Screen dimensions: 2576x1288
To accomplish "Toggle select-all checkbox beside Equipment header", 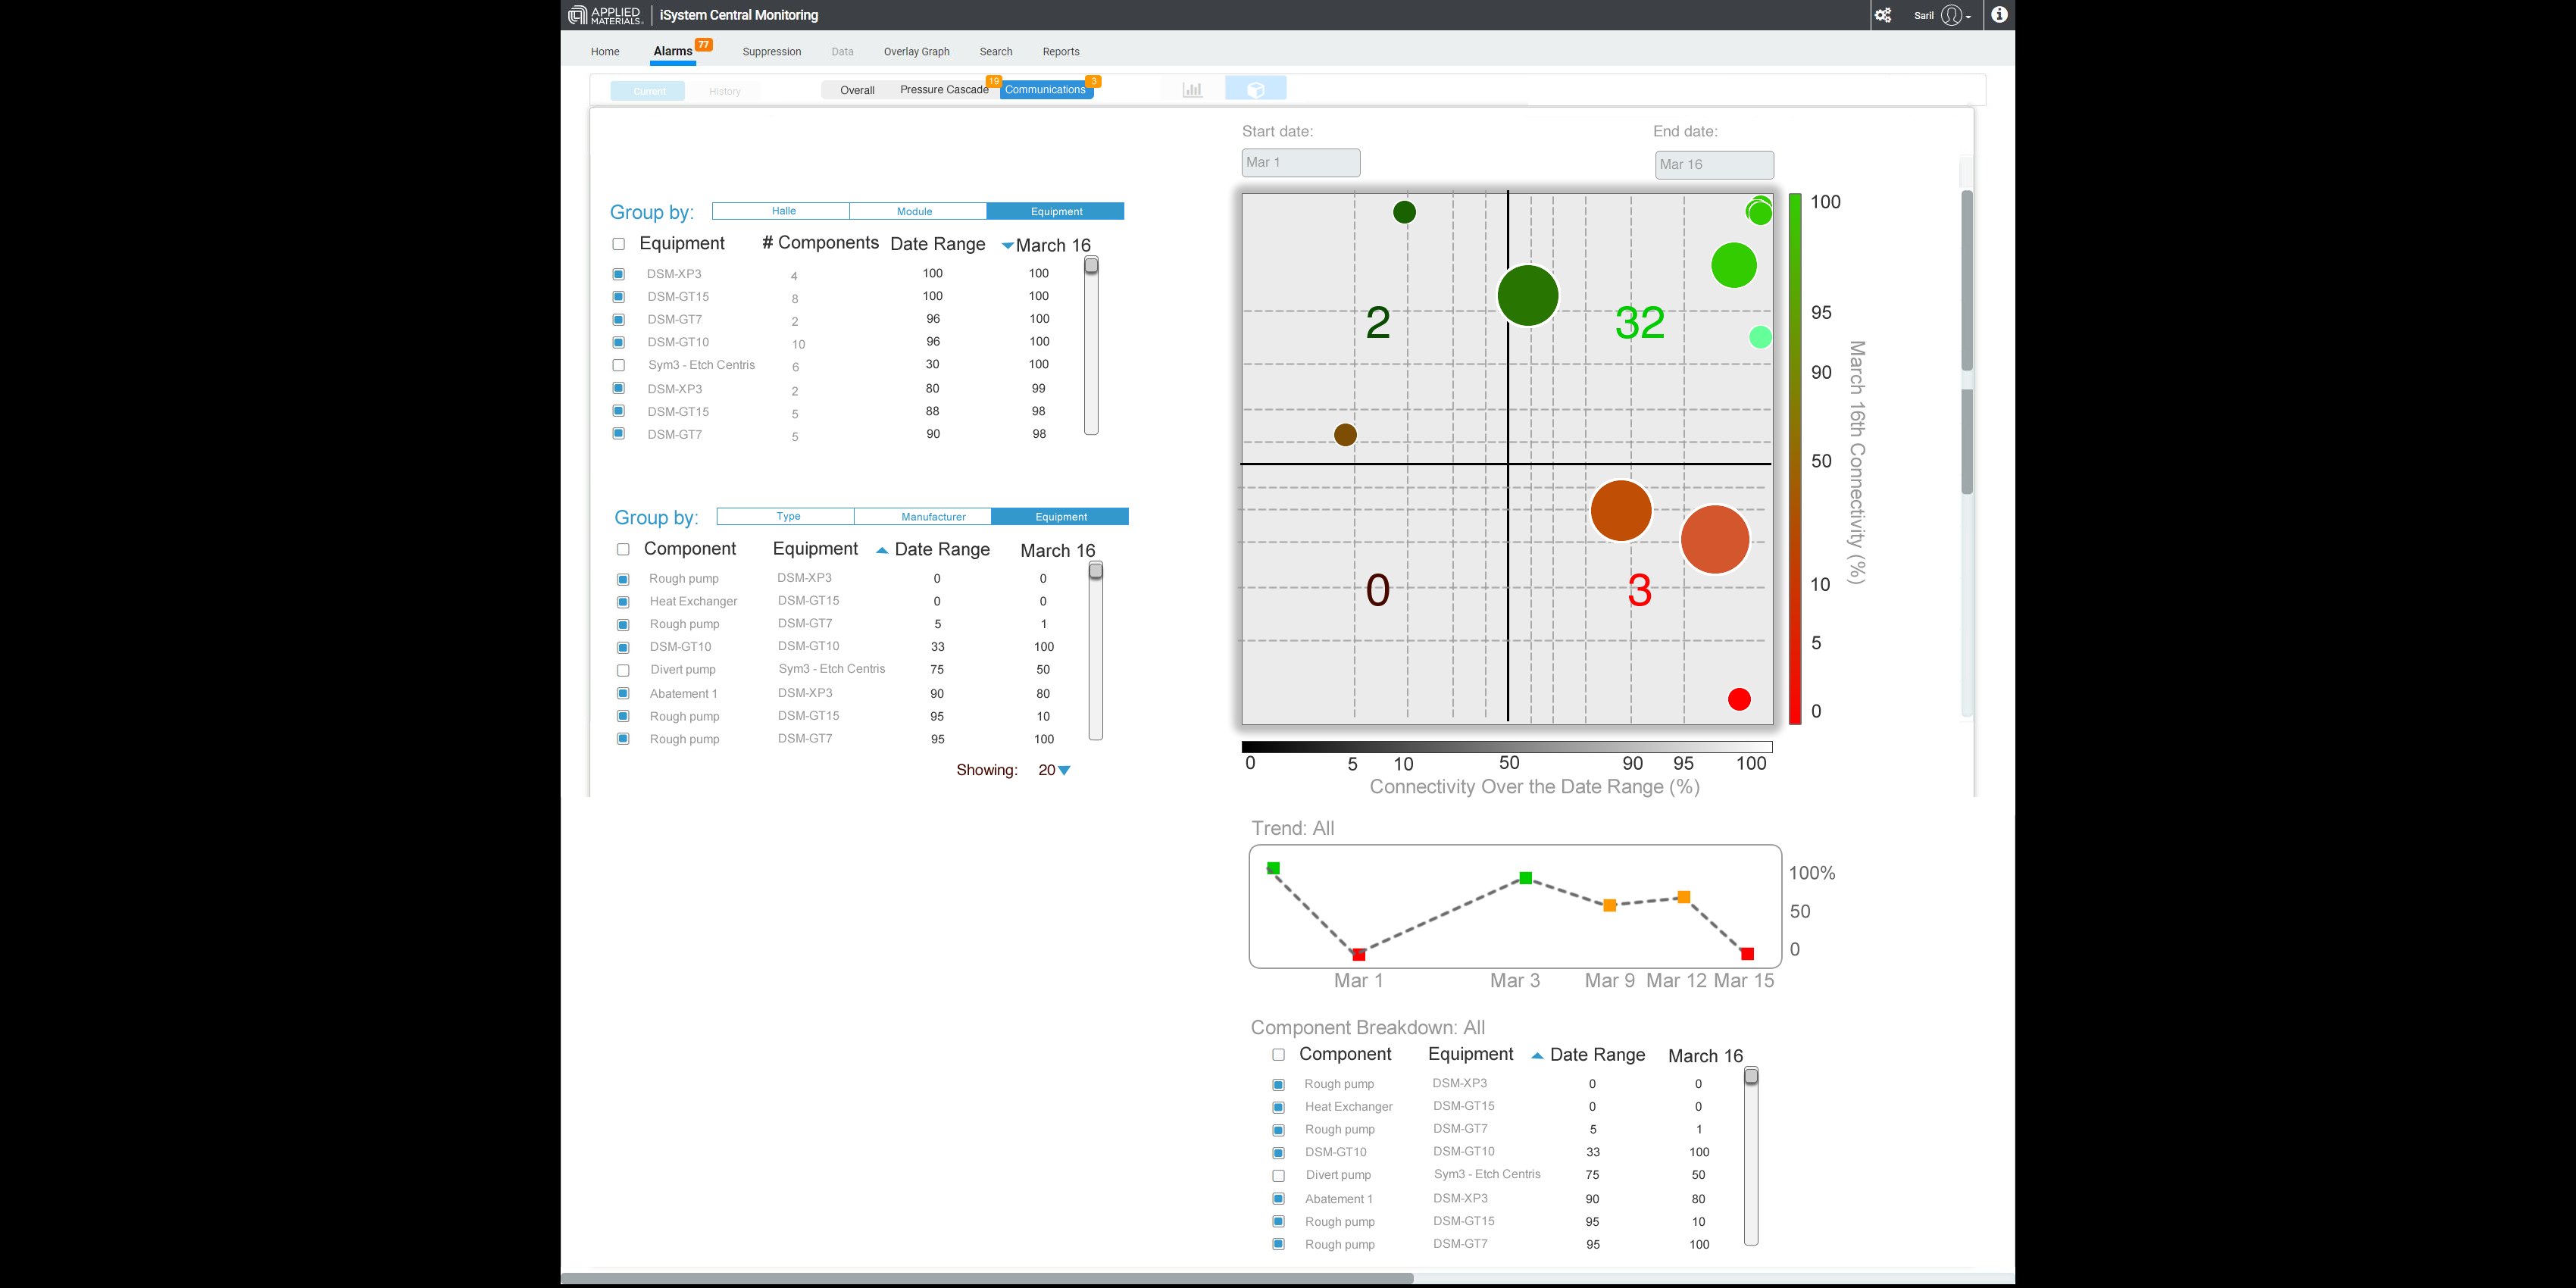I will point(619,244).
